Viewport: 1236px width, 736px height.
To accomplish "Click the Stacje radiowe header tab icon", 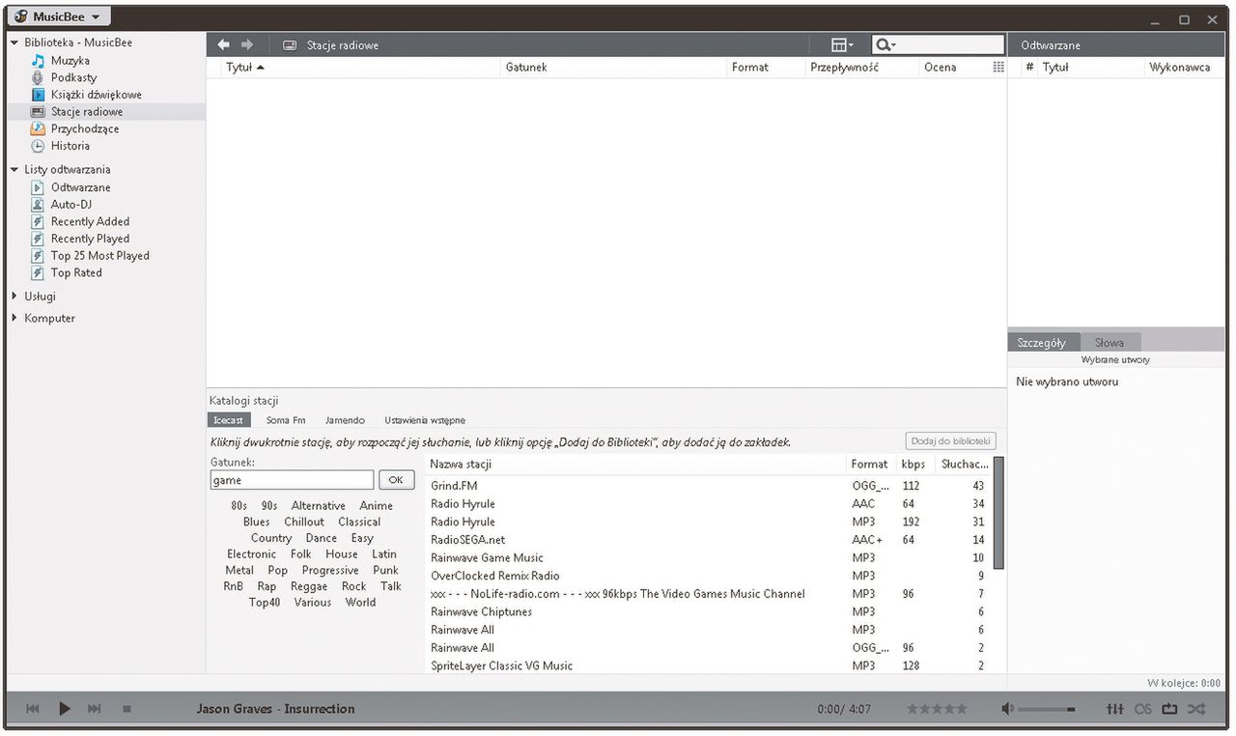I will pos(290,45).
